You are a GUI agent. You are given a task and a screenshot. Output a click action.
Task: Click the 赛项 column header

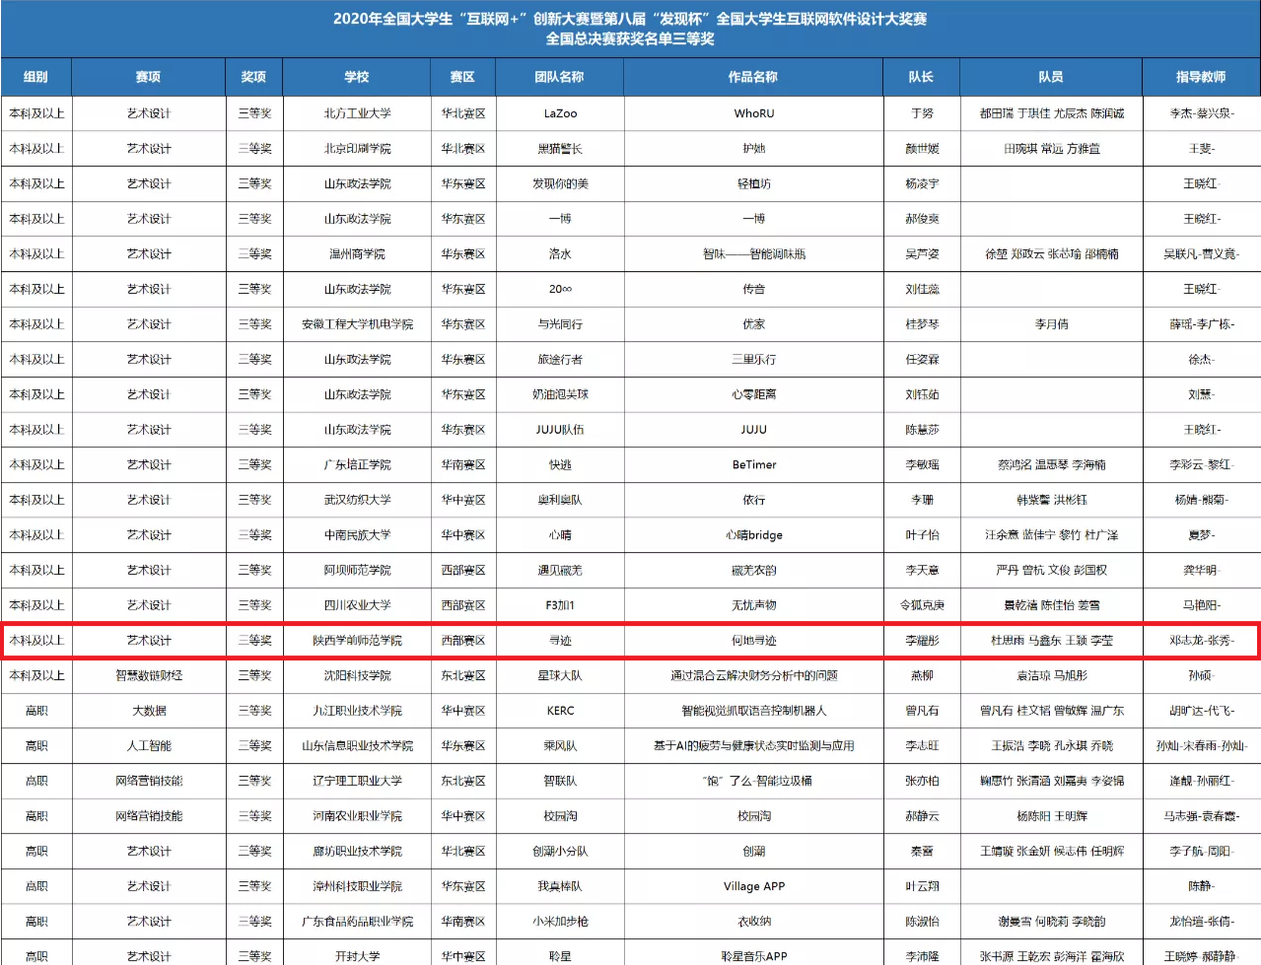(x=148, y=77)
